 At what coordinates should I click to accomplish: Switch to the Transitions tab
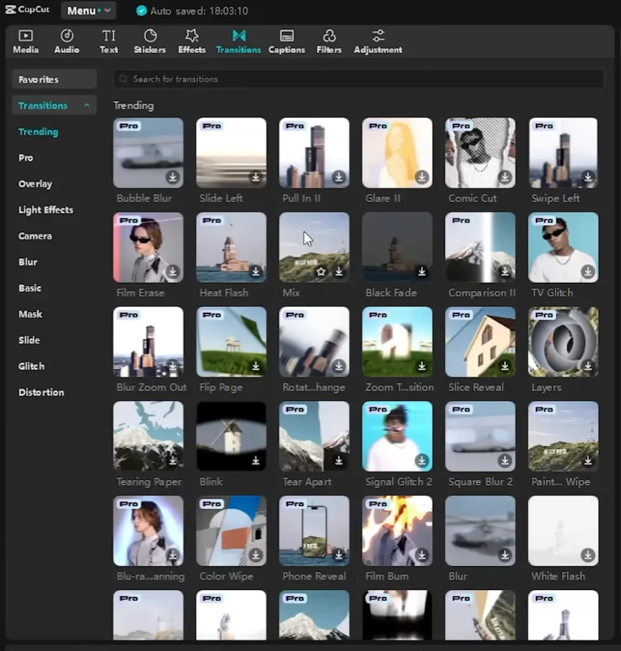click(238, 40)
